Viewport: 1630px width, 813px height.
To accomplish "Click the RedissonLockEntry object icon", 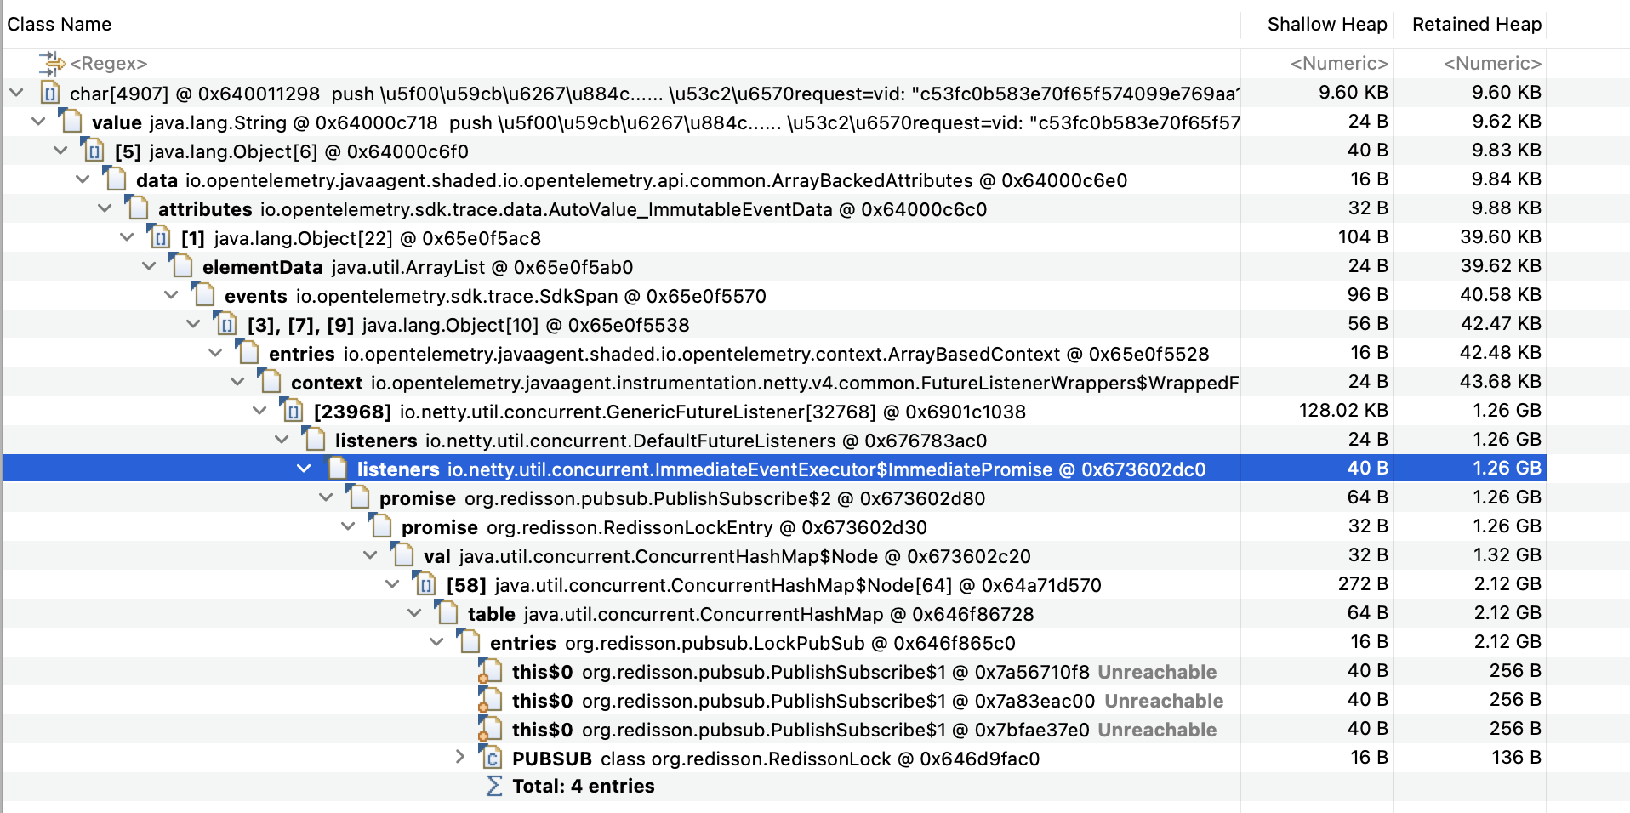I will pos(381,526).
